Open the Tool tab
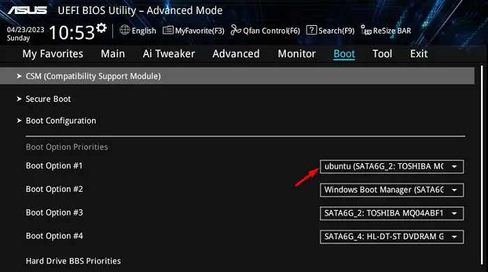The height and width of the screenshot is (272, 488). tap(382, 54)
